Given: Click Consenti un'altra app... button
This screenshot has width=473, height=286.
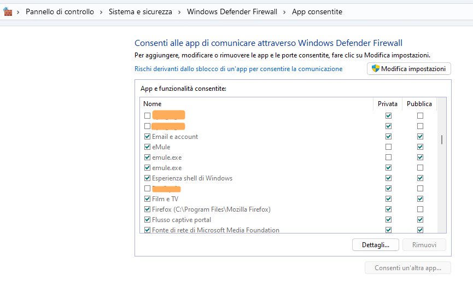Looking at the screenshot, I should [x=408, y=268].
